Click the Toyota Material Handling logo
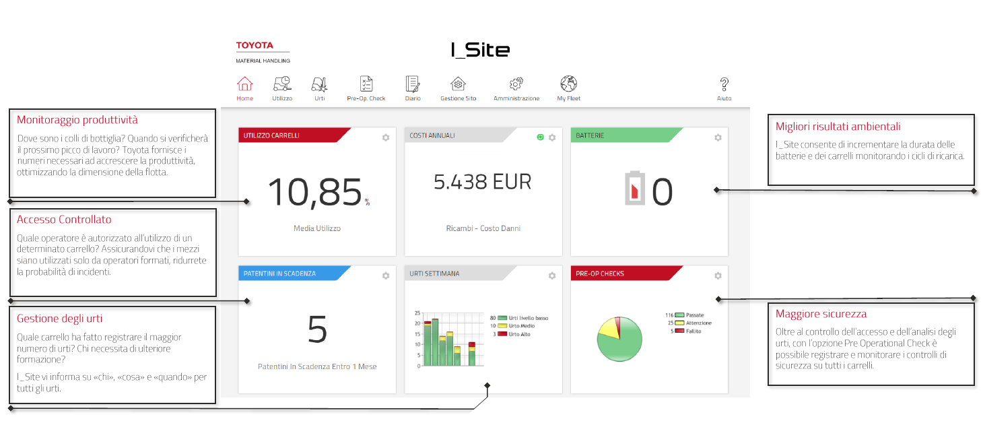 tap(263, 53)
